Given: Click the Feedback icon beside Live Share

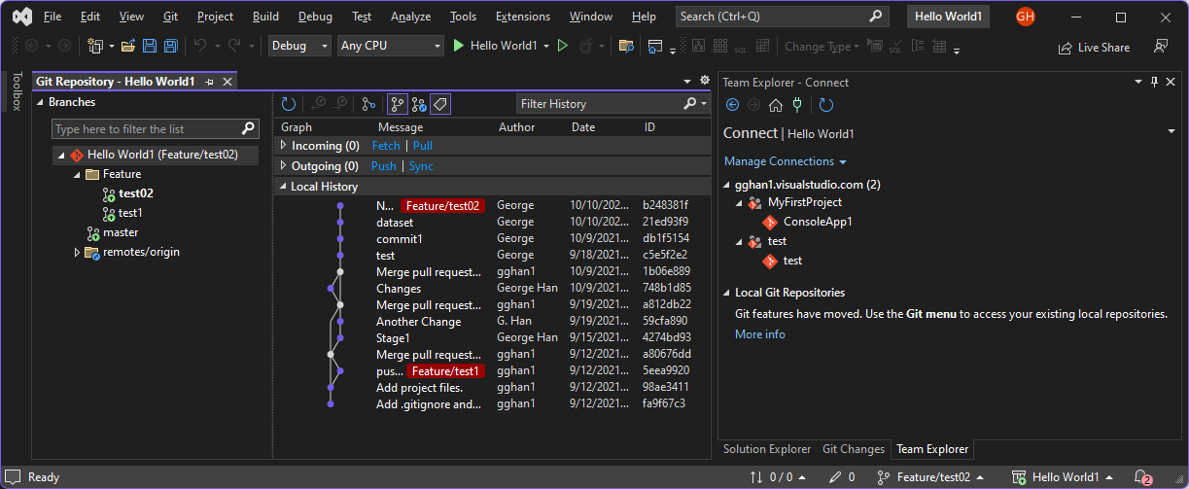Looking at the screenshot, I should coord(1160,46).
